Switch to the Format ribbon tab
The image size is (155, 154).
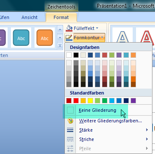(61, 17)
